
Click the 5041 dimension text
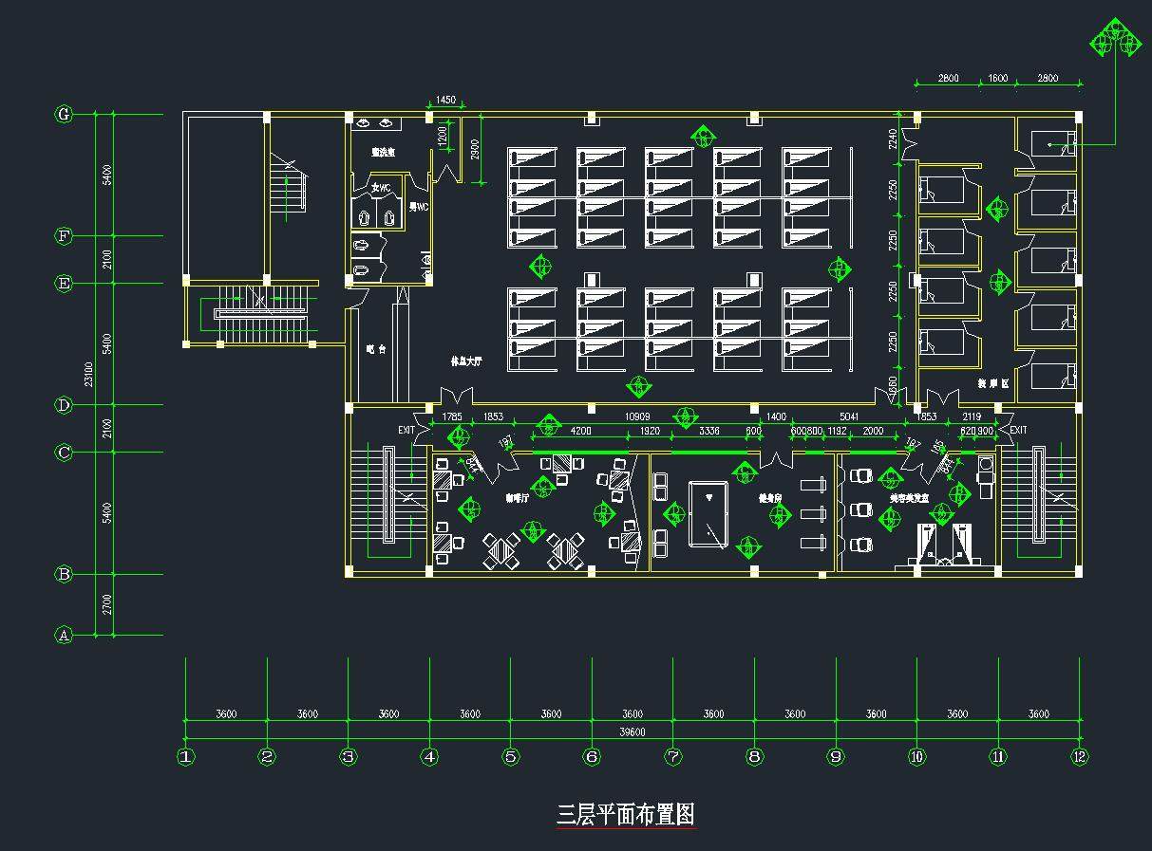coord(850,417)
